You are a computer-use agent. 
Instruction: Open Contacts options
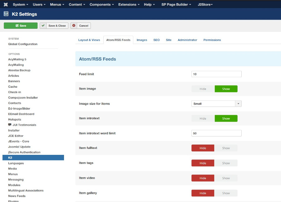point(14,103)
